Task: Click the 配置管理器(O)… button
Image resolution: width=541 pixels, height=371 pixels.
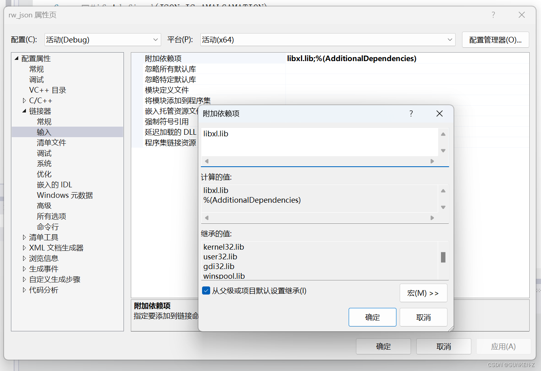Action: click(495, 40)
